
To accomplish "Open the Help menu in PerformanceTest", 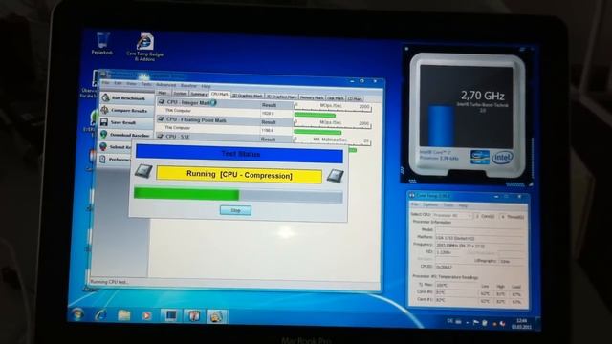I will click(206, 86).
